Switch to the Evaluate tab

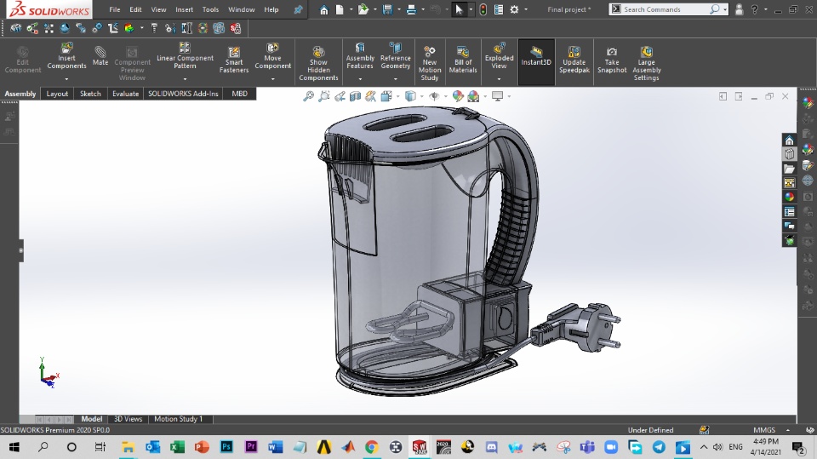coord(125,94)
